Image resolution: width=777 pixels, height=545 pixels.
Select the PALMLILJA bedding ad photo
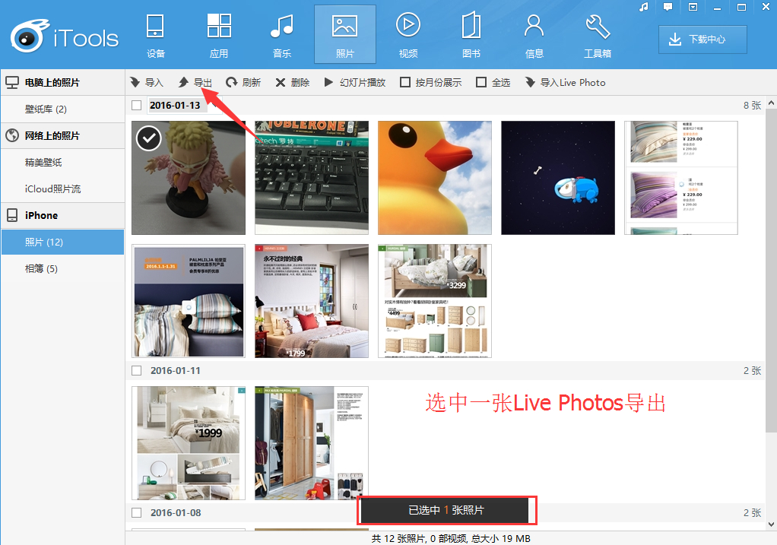tap(189, 301)
